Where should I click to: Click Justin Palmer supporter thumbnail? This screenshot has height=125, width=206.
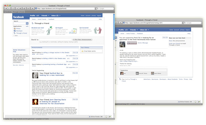point(152,73)
